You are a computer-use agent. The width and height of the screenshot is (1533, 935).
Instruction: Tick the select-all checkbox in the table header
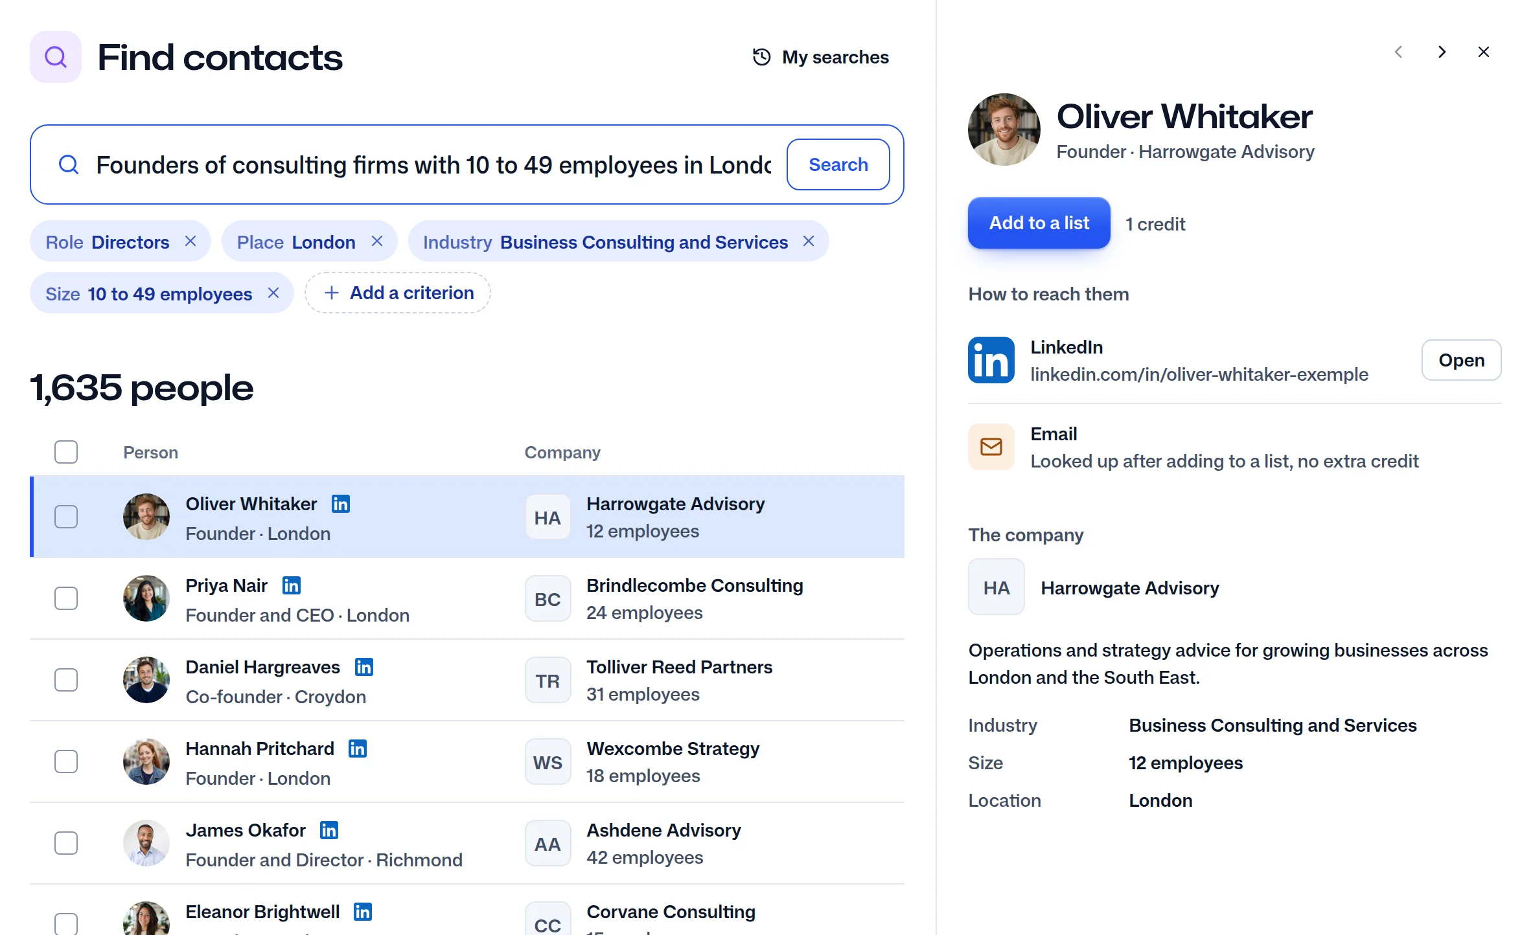[x=66, y=452]
